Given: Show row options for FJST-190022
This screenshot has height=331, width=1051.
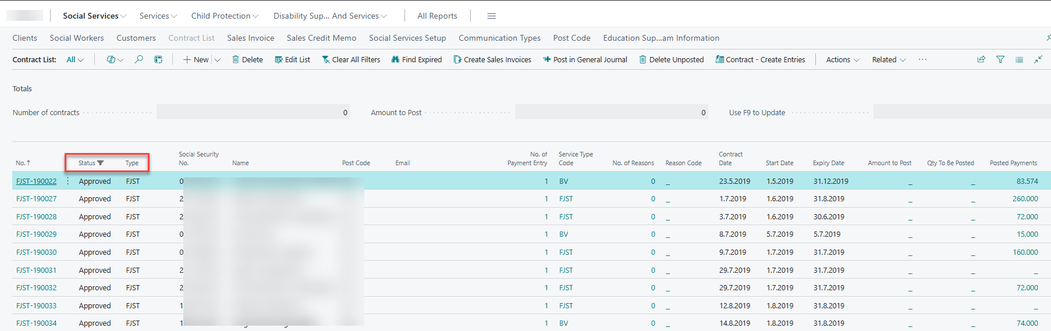Looking at the screenshot, I should (68, 181).
